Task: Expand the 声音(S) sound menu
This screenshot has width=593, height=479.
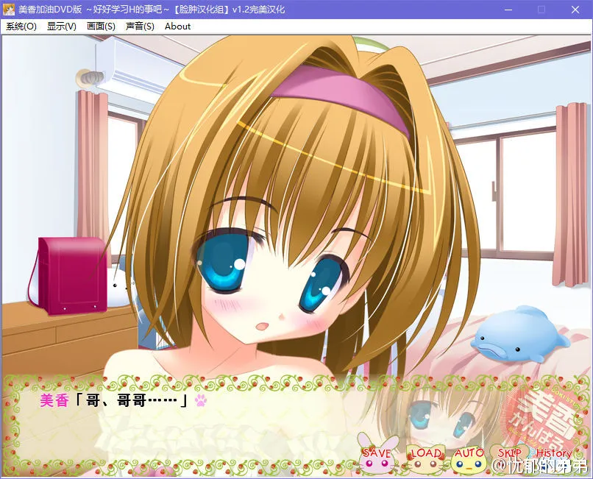Action: coord(140,26)
